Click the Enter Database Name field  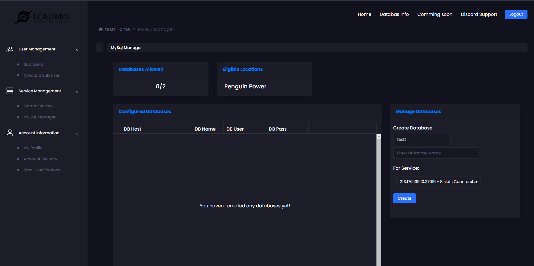click(x=435, y=153)
